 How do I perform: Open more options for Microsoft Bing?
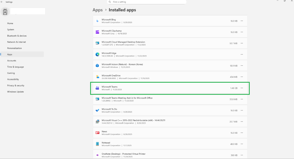pyautogui.click(x=242, y=21)
